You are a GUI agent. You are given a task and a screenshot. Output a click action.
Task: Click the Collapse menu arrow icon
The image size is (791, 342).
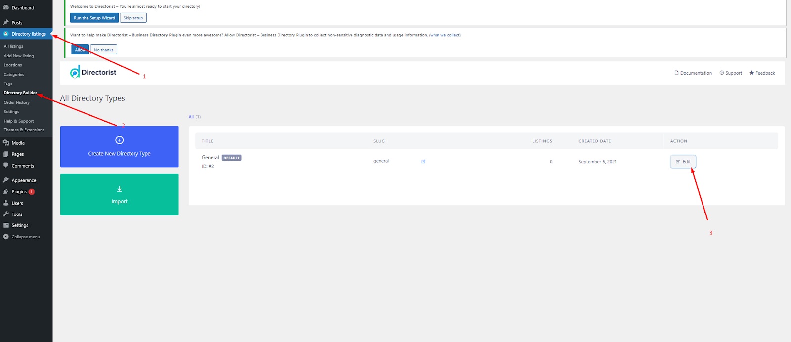click(6, 237)
